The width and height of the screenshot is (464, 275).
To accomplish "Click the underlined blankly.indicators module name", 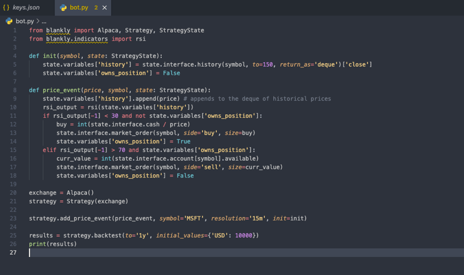I will 77,39.
